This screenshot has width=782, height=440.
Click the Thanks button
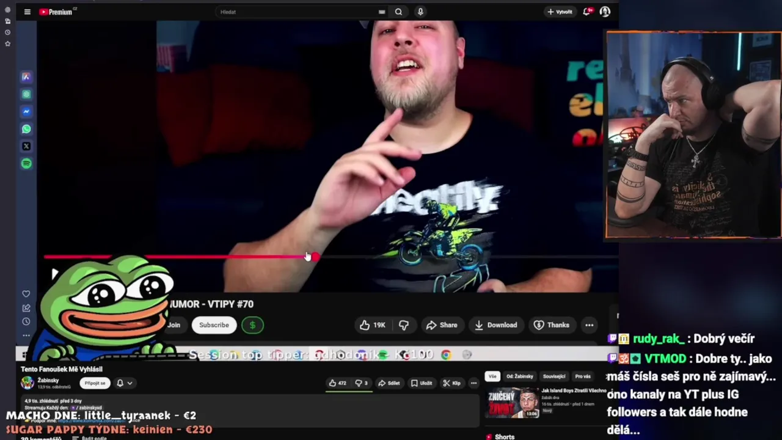[552, 325]
